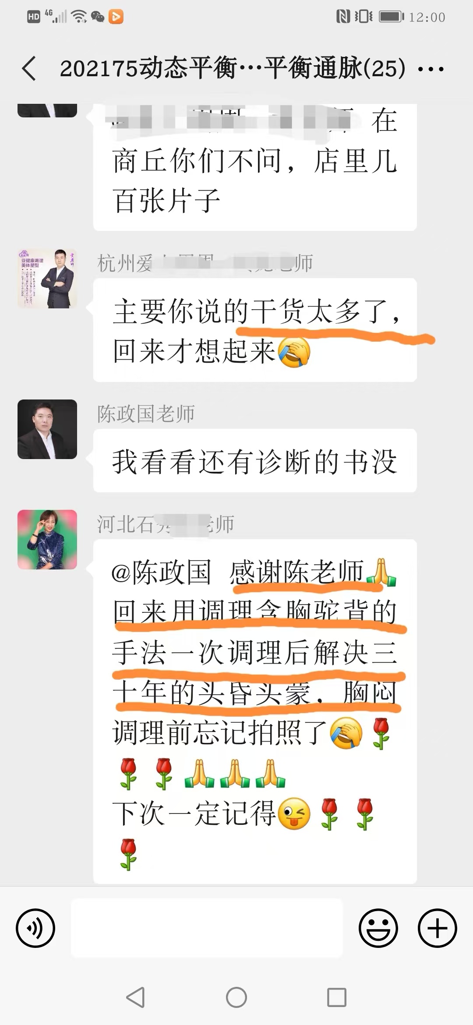Tap the partially visible top avatar

pyautogui.click(x=47, y=110)
